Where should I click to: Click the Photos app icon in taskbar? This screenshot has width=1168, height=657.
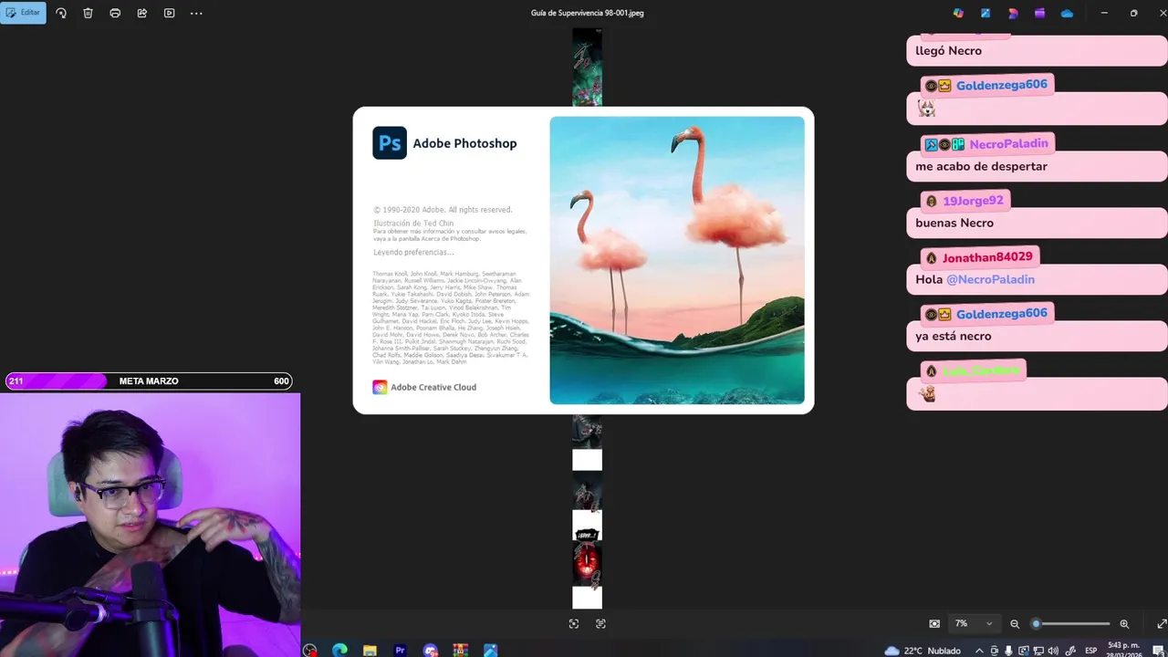pos(490,651)
